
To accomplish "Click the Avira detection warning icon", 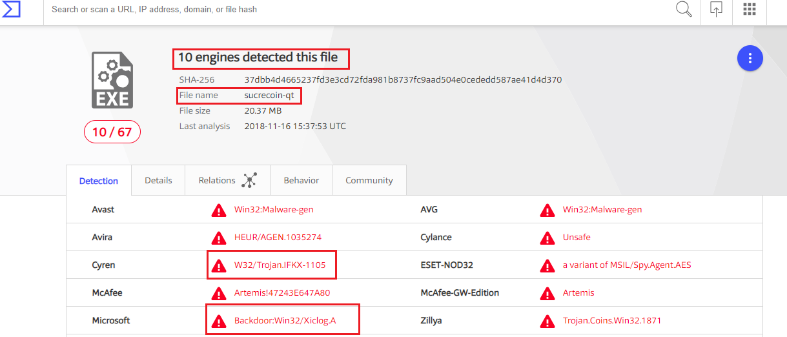I will pyautogui.click(x=219, y=238).
